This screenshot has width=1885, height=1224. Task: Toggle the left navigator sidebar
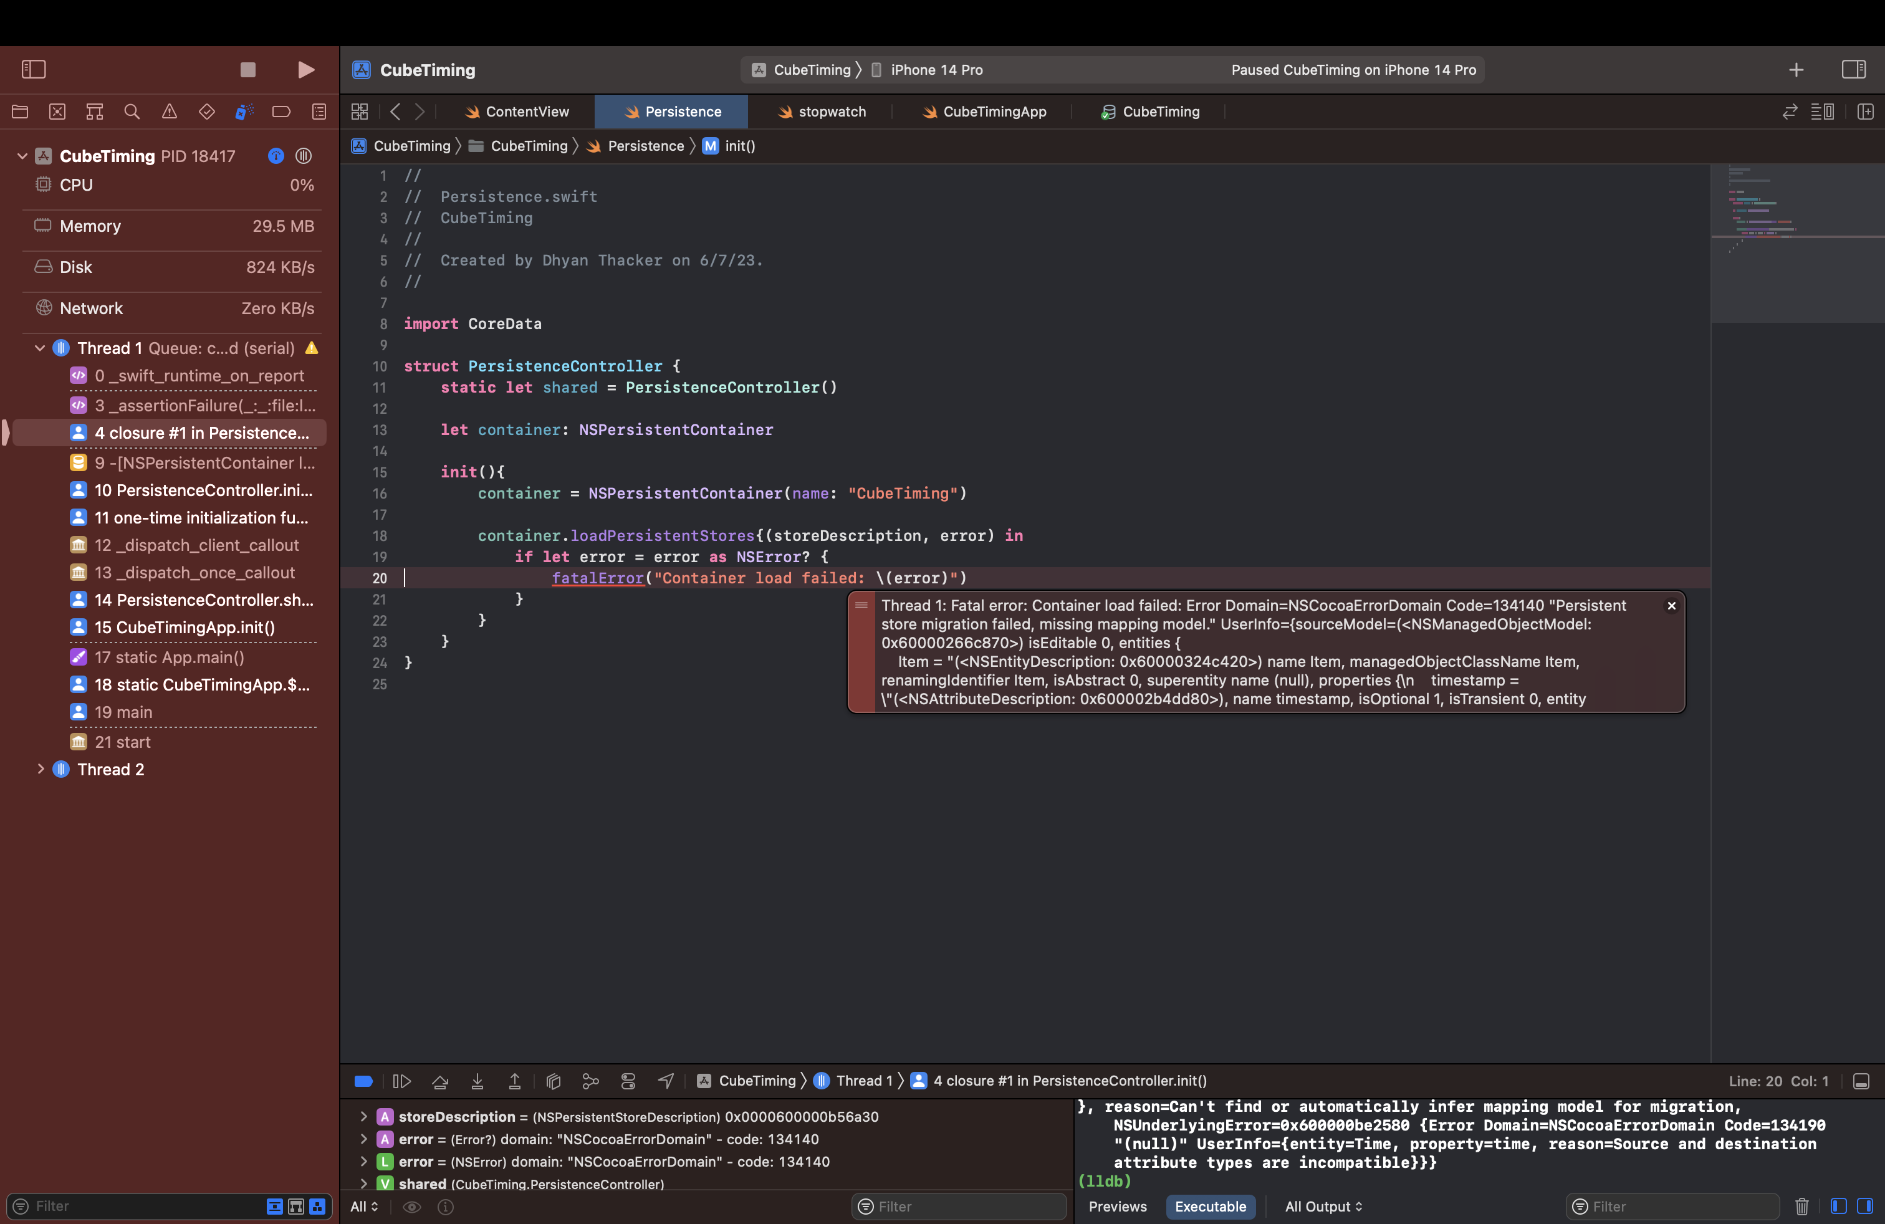point(33,70)
